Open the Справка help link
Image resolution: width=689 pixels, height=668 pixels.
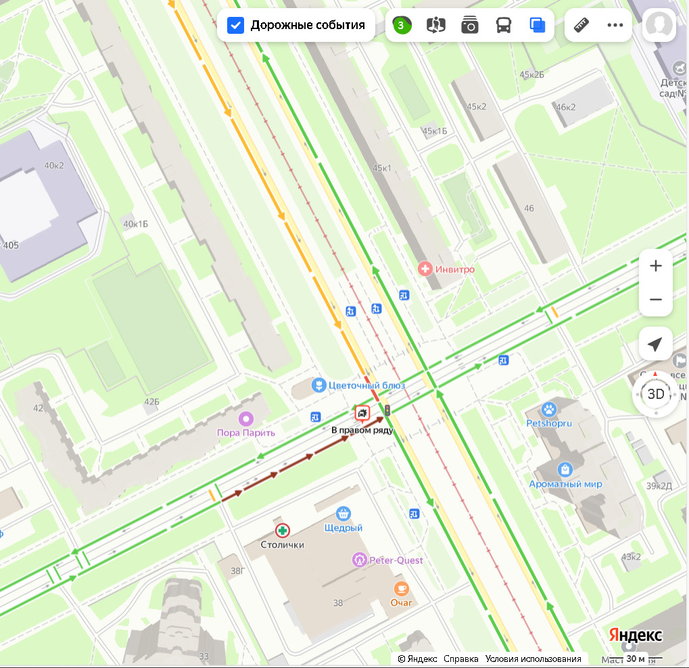[x=461, y=659]
